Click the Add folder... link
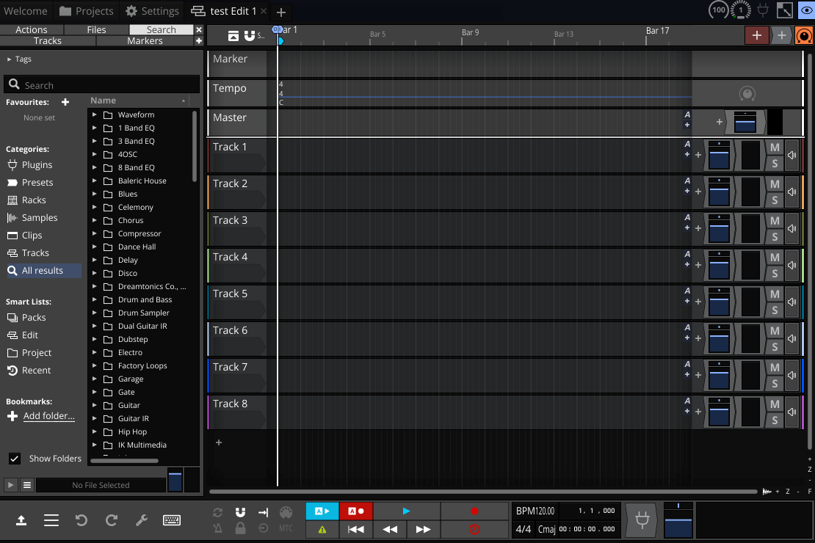Image resolution: width=815 pixels, height=543 pixels. coord(48,416)
